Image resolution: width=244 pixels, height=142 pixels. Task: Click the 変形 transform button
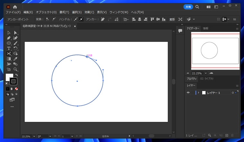(x=172, y=19)
